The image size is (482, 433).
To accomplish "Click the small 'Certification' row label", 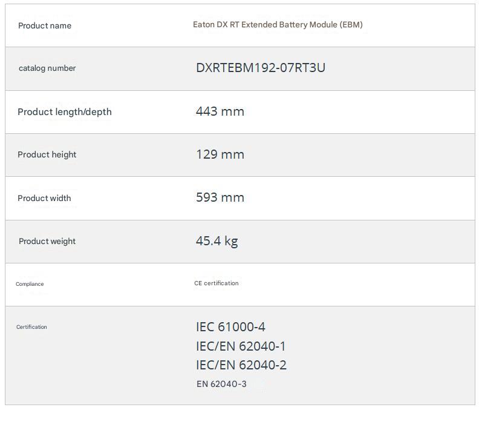I will click(x=31, y=327).
